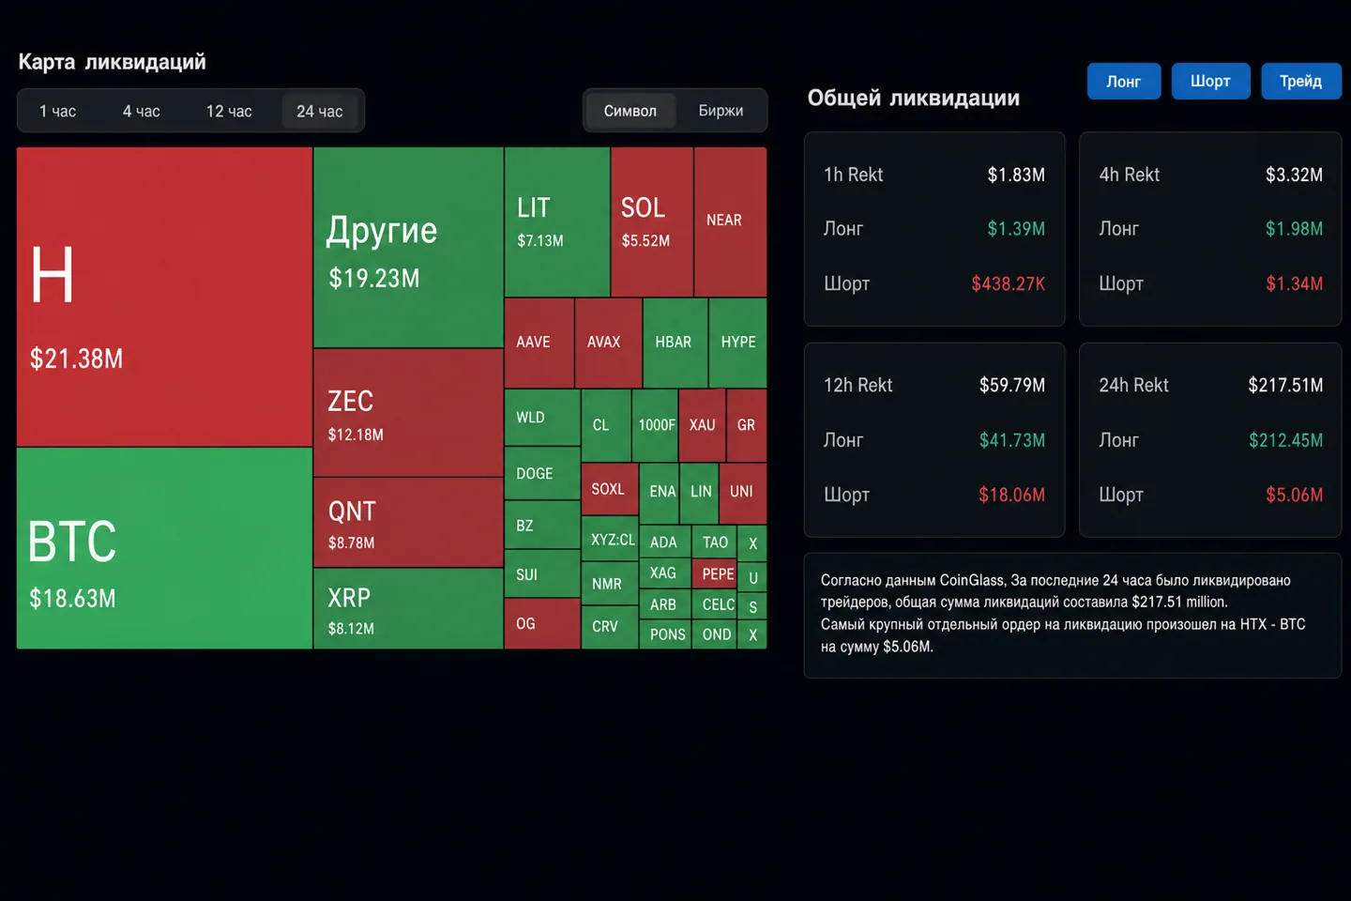
Task: Click the CoinGlass summary paragraph
Action: point(1063,613)
